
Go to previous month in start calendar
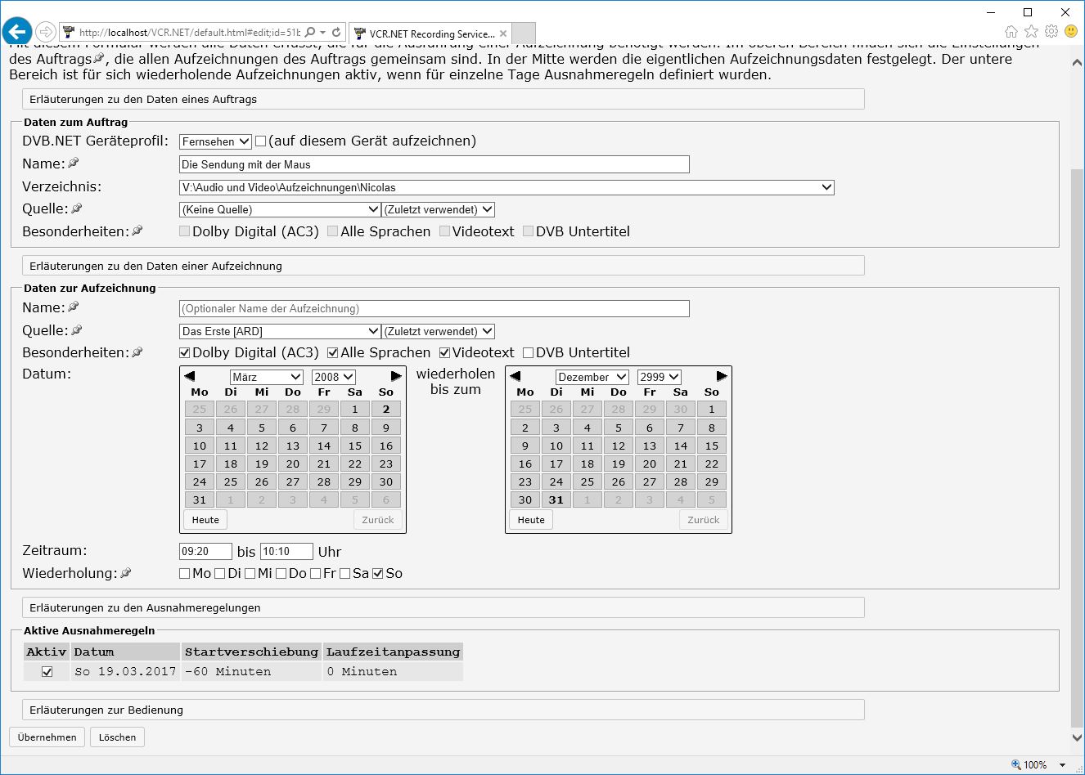tap(190, 376)
